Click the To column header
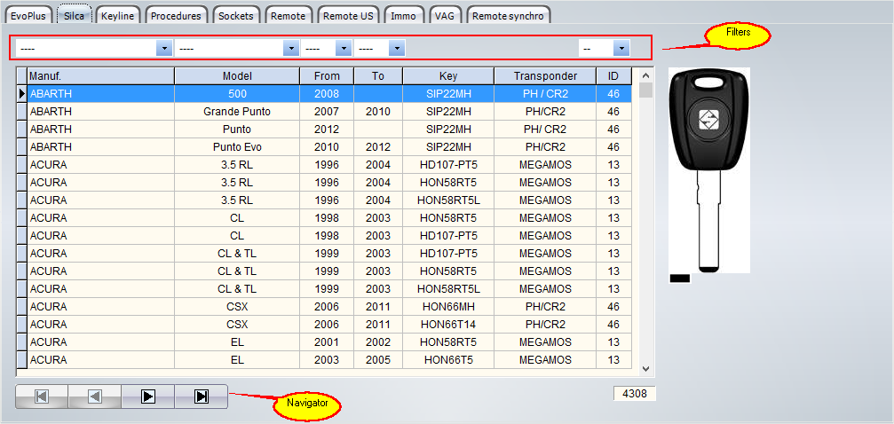The width and height of the screenshot is (894, 424). click(378, 75)
